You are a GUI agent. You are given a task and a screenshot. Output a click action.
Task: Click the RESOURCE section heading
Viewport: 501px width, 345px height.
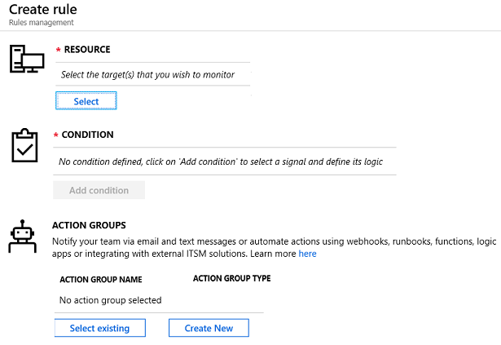[x=87, y=50]
